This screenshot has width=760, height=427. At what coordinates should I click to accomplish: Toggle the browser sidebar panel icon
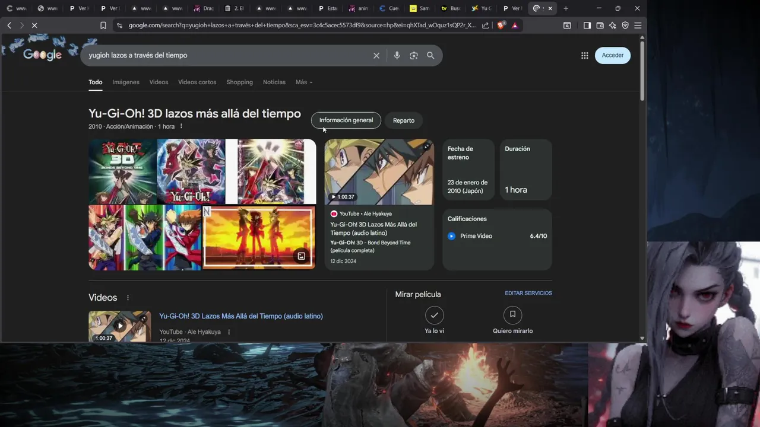click(x=587, y=26)
